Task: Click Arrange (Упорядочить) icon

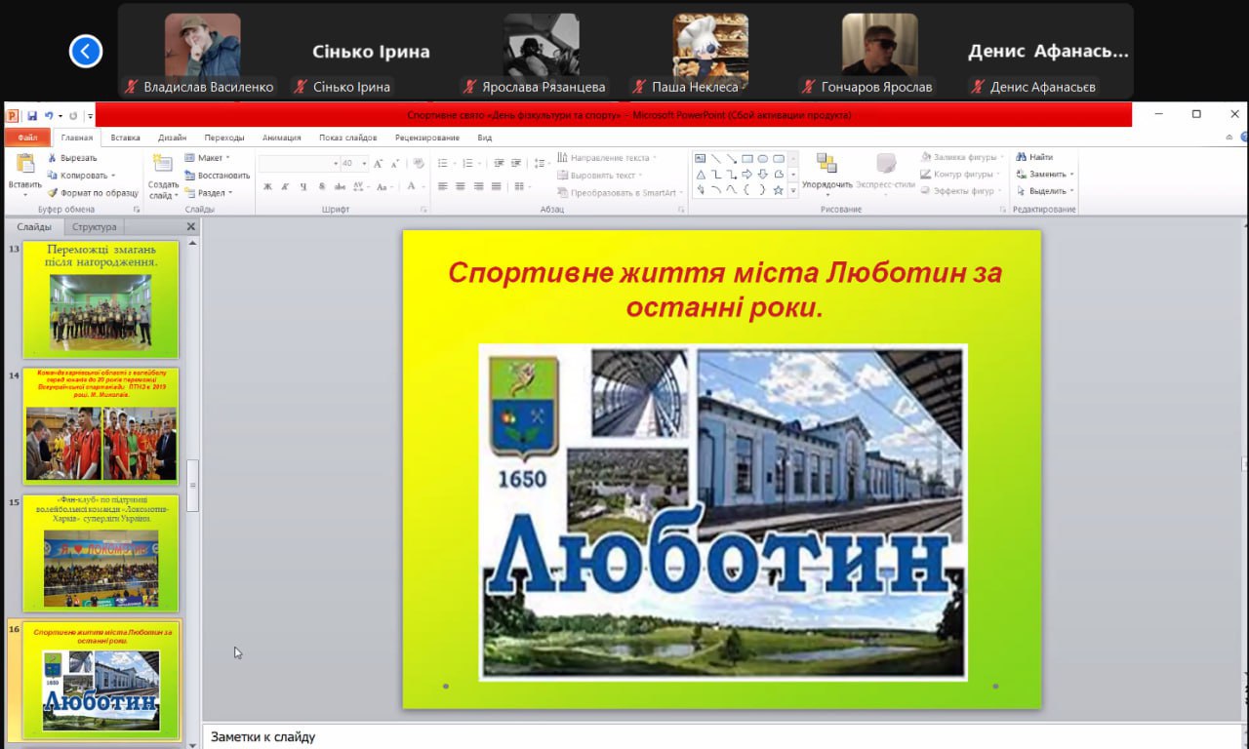Action: pos(826,163)
